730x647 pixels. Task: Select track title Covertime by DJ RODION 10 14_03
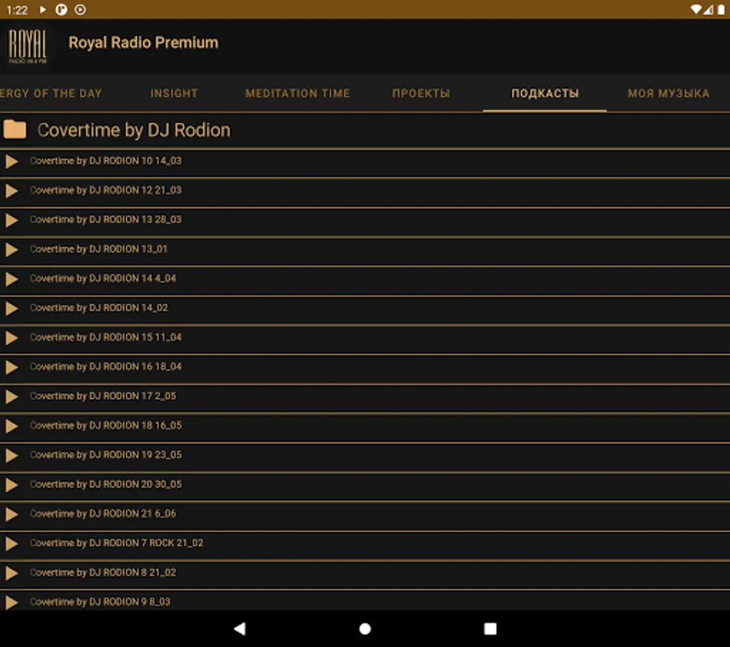pyautogui.click(x=106, y=160)
